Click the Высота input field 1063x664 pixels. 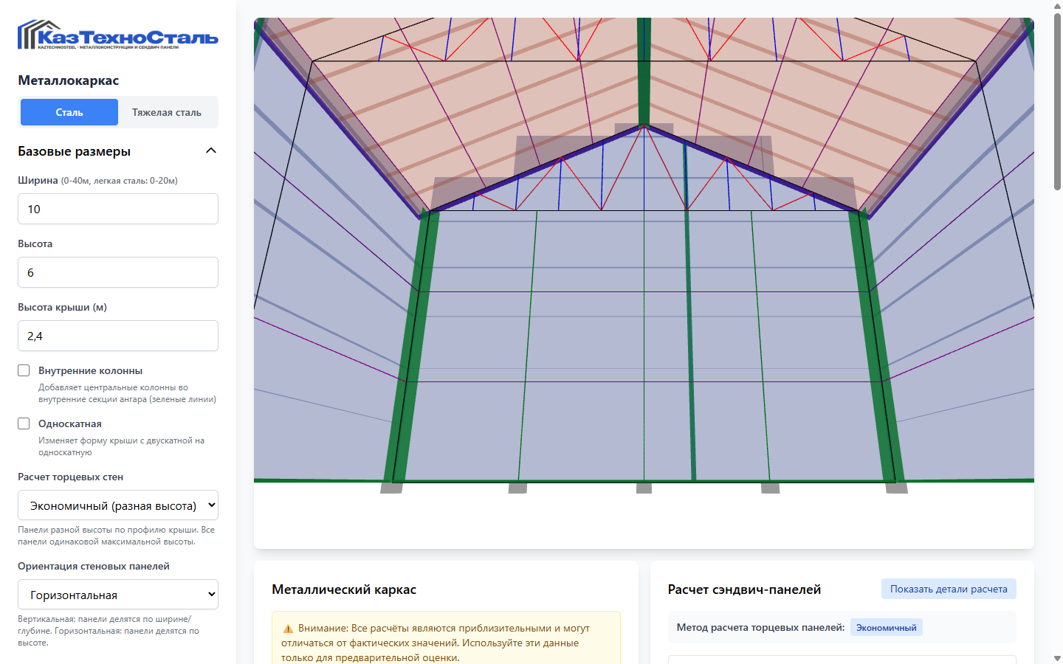[118, 272]
